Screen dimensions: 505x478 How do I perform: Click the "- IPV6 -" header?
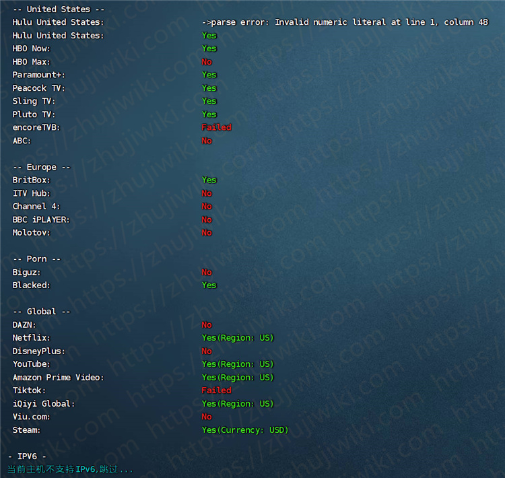[x=27, y=456]
